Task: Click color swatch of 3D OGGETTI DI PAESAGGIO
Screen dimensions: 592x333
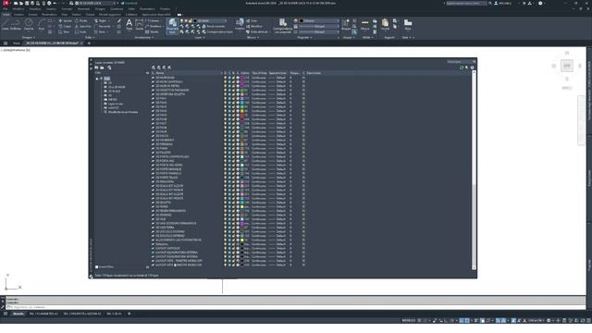Action: pyautogui.click(x=242, y=90)
